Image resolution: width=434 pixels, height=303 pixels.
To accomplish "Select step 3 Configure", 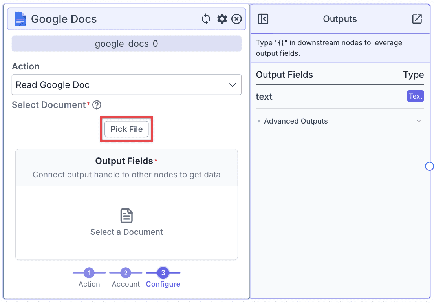I will (163, 277).
